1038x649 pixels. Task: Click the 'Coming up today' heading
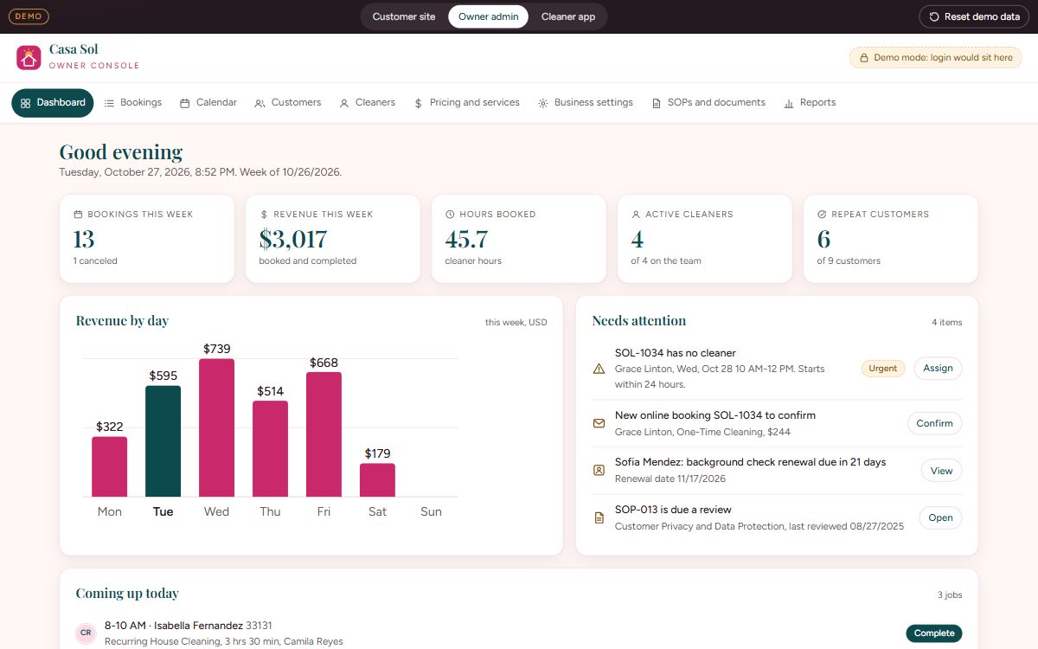tap(127, 594)
